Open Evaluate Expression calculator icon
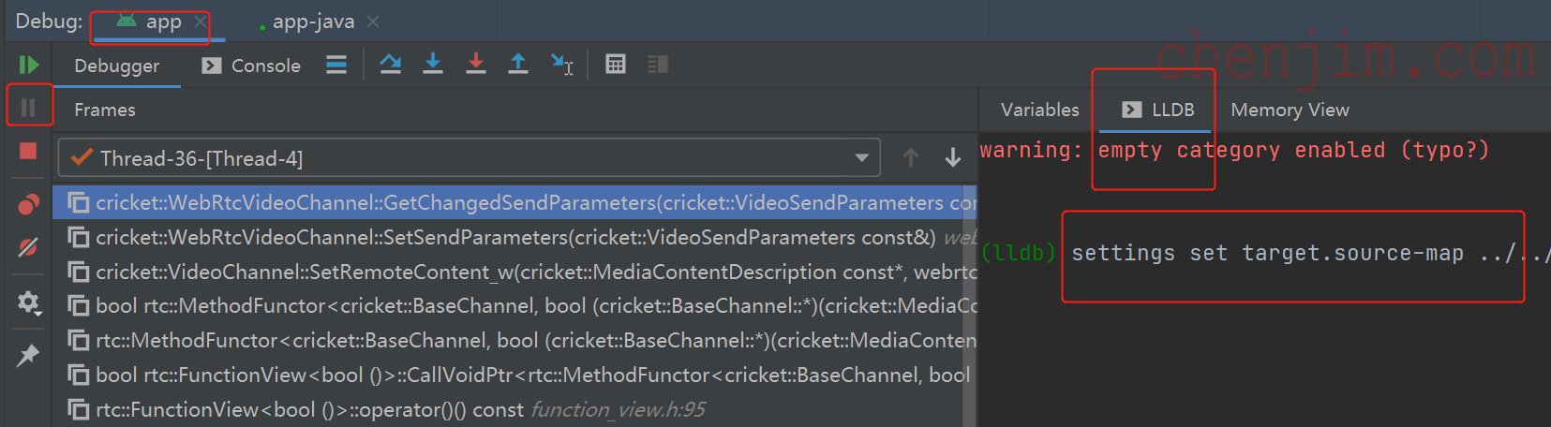The height and width of the screenshot is (427, 1551). (x=616, y=65)
